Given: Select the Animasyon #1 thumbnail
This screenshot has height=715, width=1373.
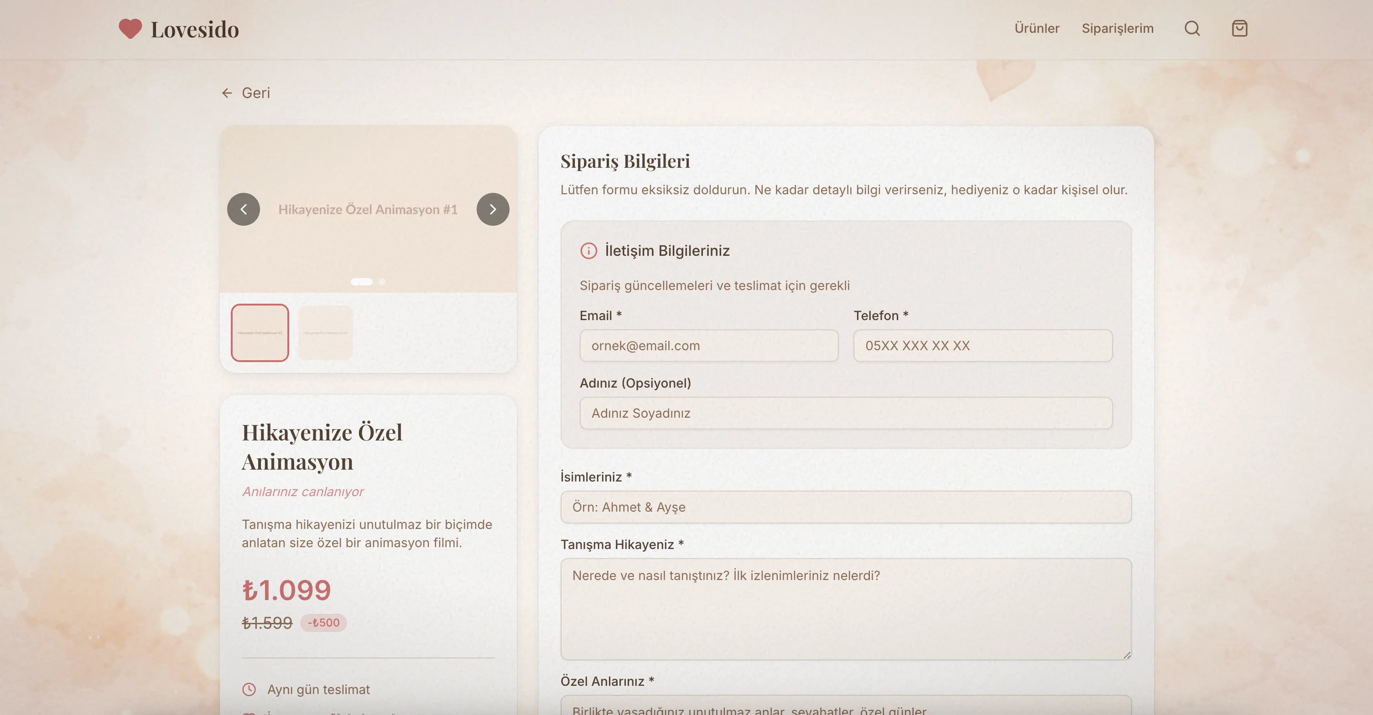Looking at the screenshot, I should coord(260,332).
